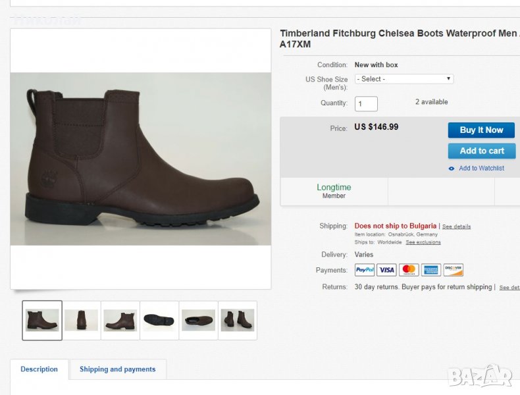The width and height of the screenshot is (520, 395).
Task: Click the VISA card icon
Action: (387, 270)
